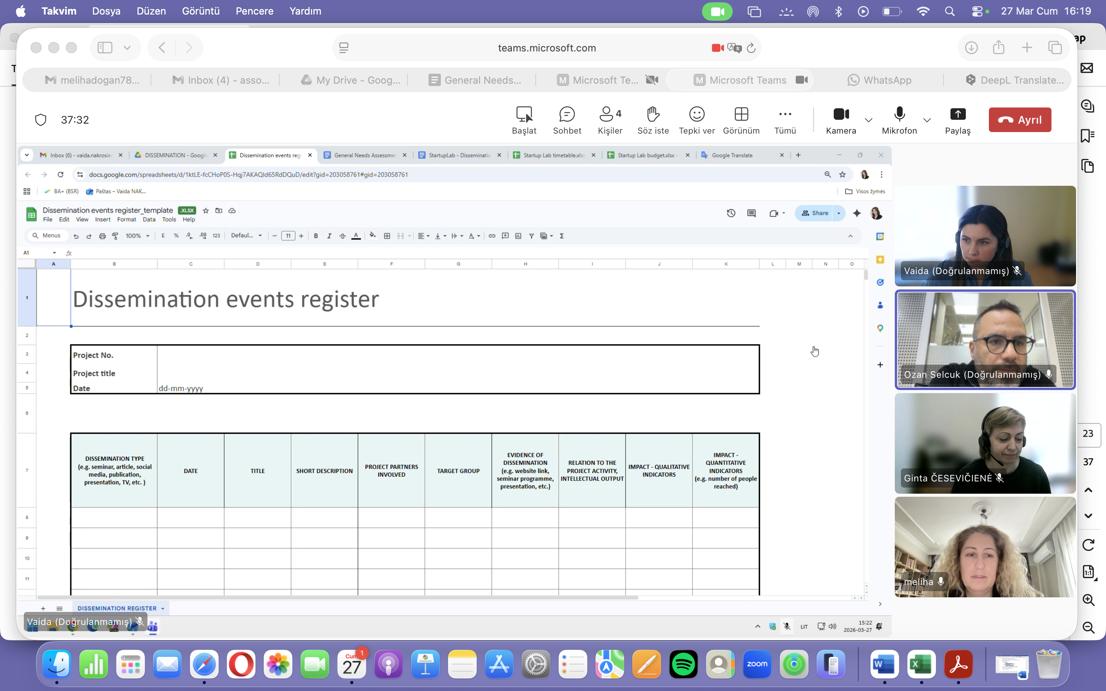Switch to the My Drive Safari tab

tap(351, 80)
